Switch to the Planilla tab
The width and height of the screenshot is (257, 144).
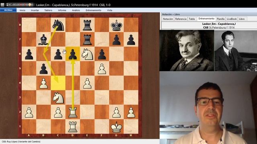click(220, 19)
